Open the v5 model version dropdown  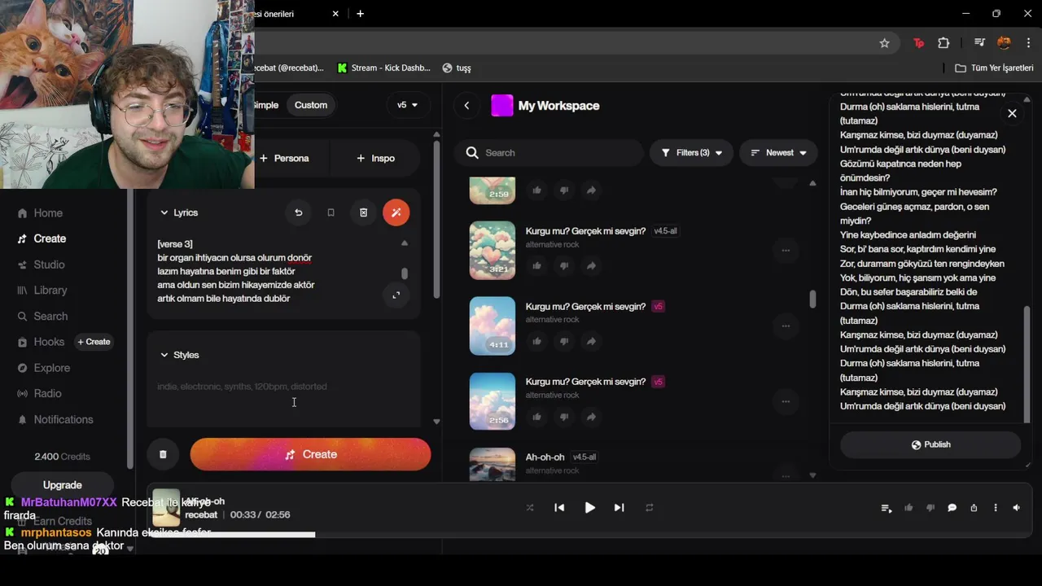(x=408, y=105)
